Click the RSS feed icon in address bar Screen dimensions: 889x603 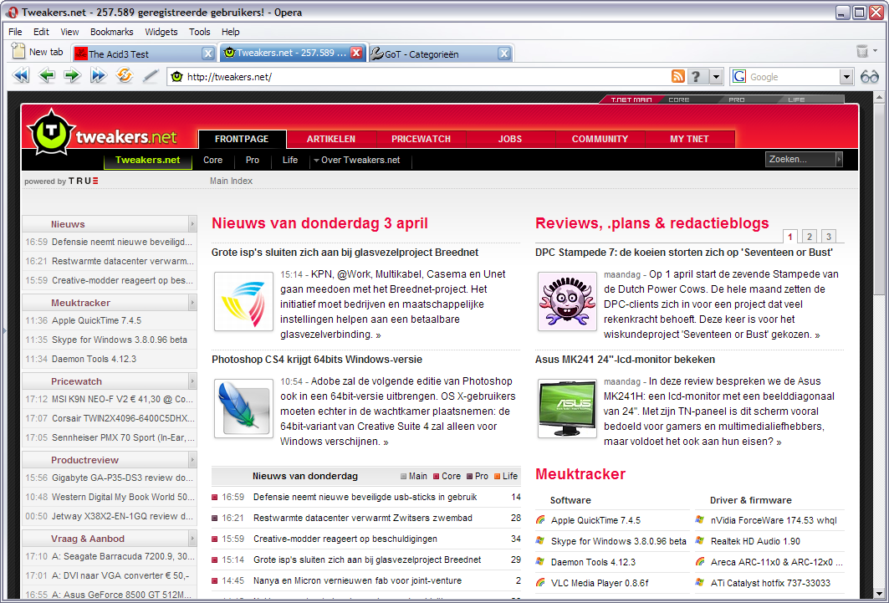(x=678, y=76)
